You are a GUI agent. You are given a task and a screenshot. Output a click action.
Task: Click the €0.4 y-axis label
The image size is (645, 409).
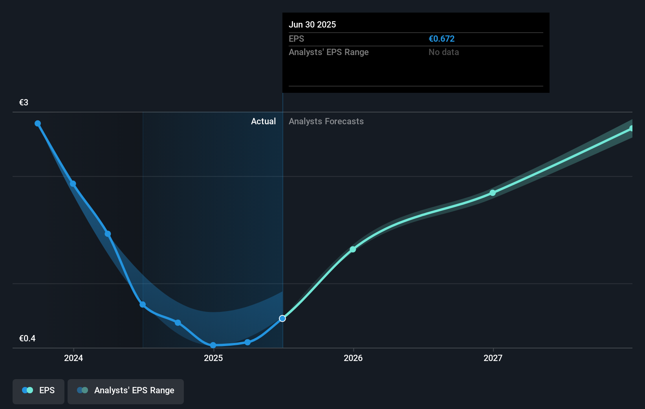(x=27, y=339)
